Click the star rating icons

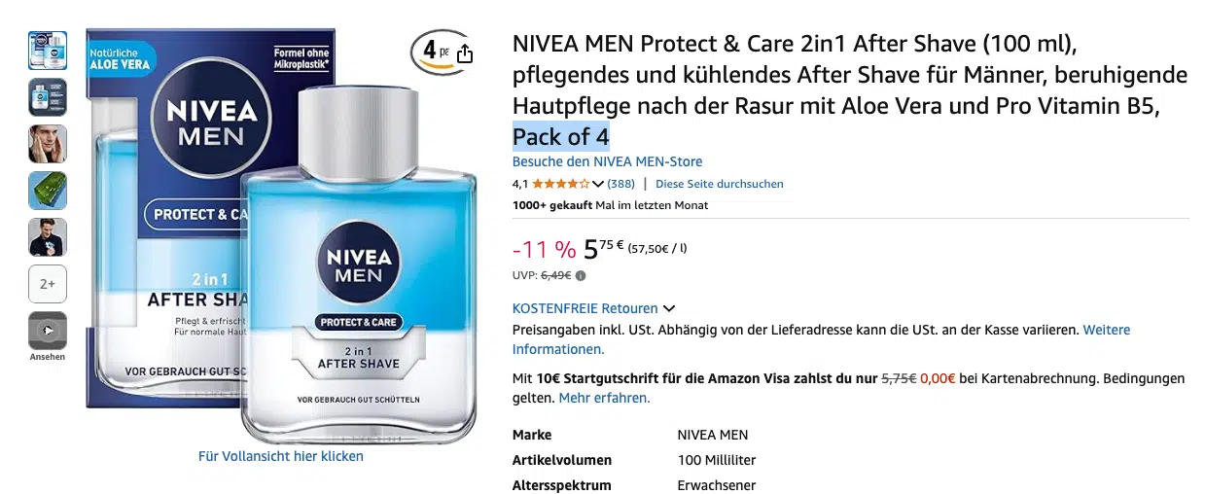coord(560,184)
